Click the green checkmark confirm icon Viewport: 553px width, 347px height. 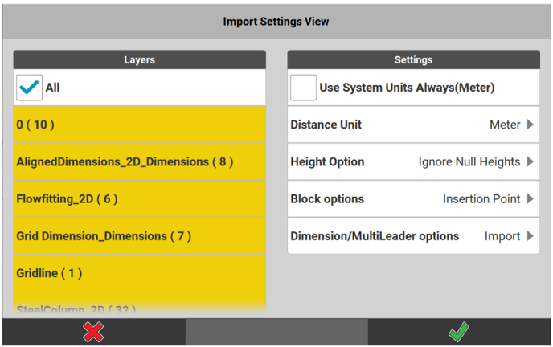(x=458, y=332)
